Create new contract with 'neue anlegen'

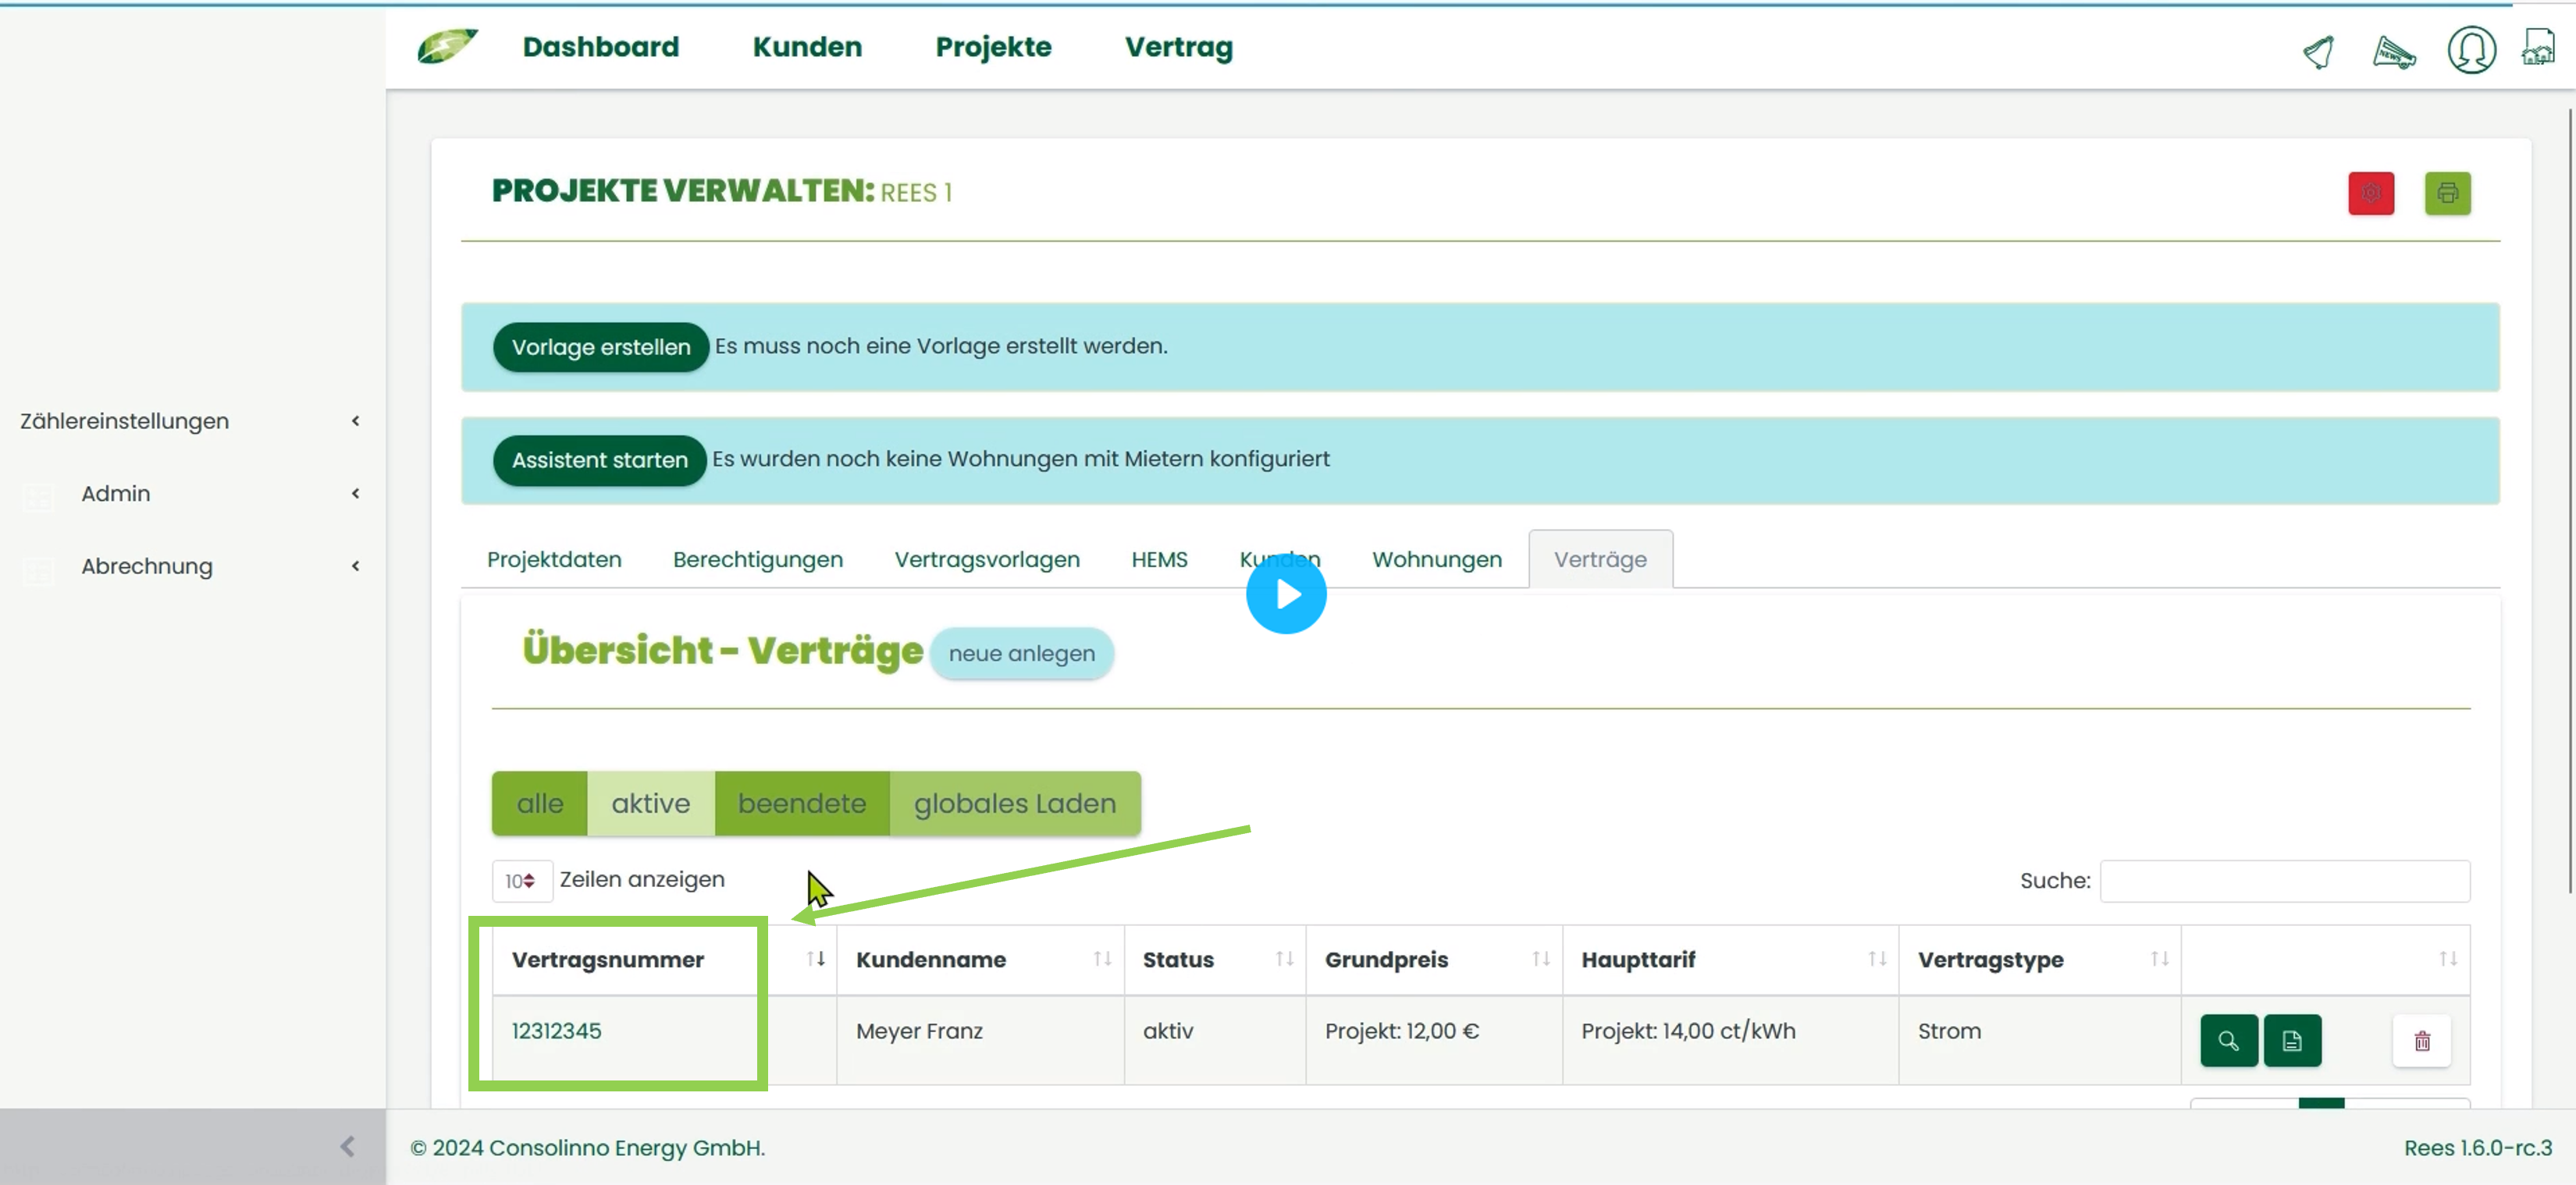(1021, 654)
